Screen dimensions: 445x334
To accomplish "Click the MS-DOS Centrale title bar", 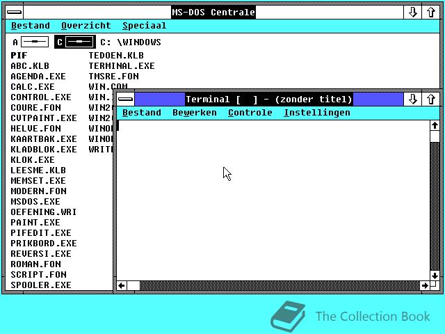I will point(213,13).
